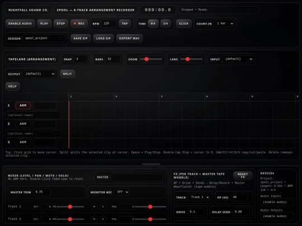This screenshot has height=226, width=302.
Task: Click the HP (Hz) value field
Action: click(239, 197)
